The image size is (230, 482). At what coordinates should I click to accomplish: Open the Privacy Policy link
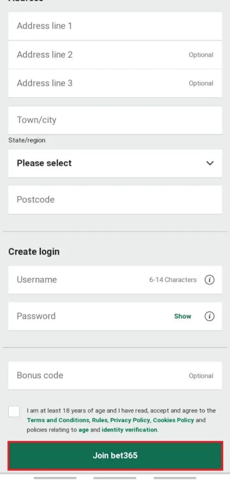click(130, 420)
